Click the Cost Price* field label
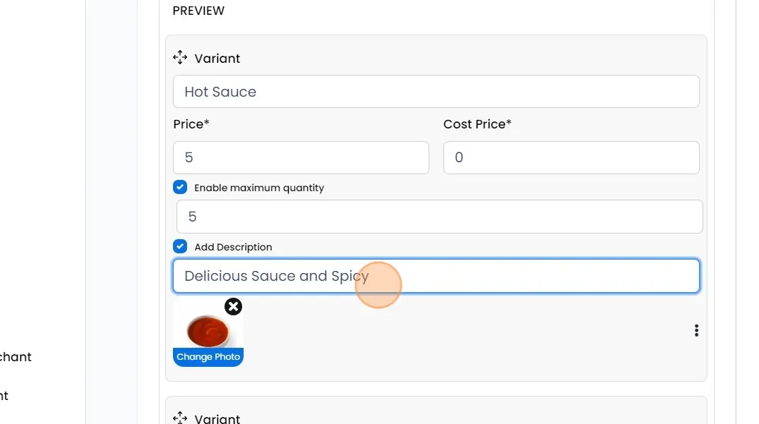Image resolution: width=759 pixels, height=424 pixels. 477,124
